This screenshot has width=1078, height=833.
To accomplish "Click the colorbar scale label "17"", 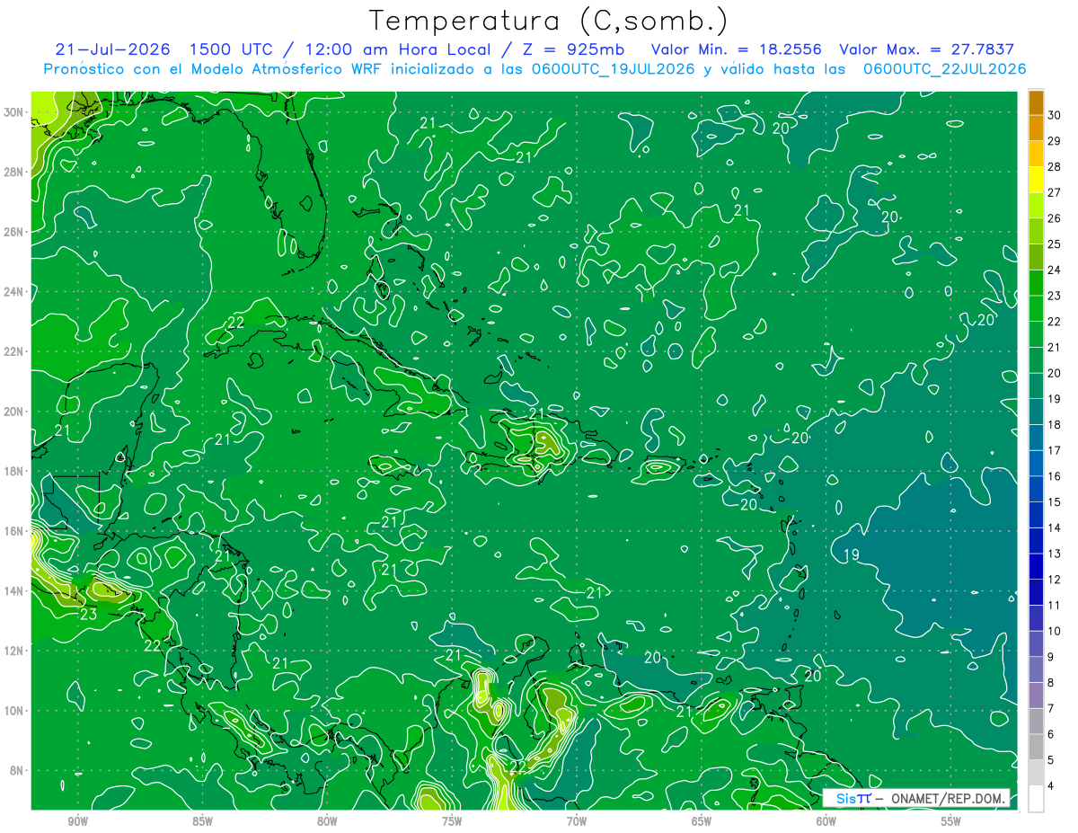I will [1055, 450].
